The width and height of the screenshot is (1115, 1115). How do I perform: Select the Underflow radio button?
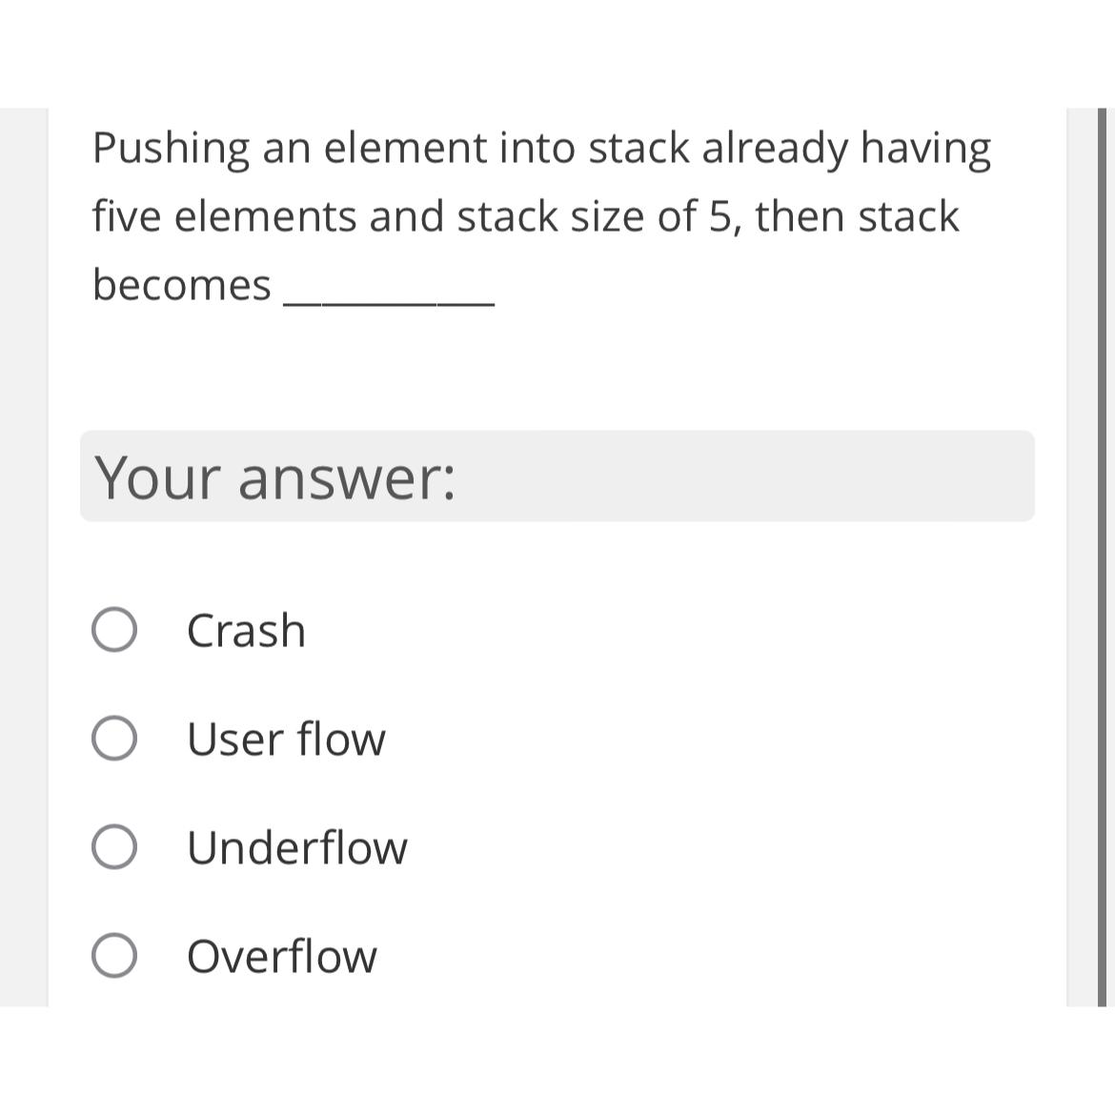(x=114, y=844)
